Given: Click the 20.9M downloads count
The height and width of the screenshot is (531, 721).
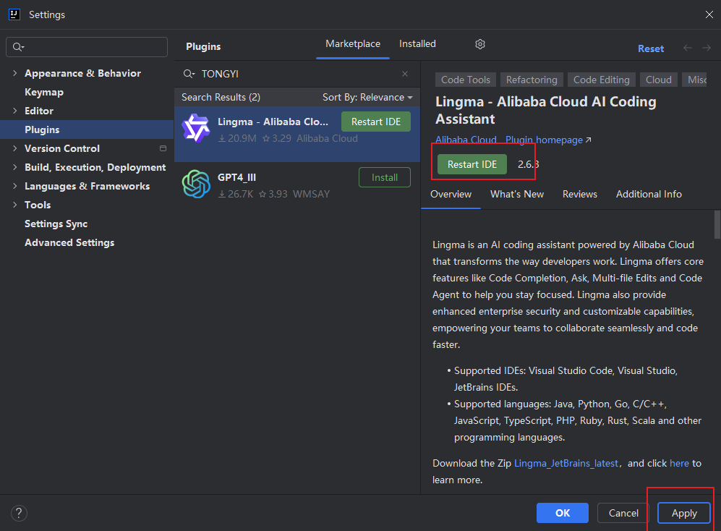Looking at the screenshot, I should point(237,138).
